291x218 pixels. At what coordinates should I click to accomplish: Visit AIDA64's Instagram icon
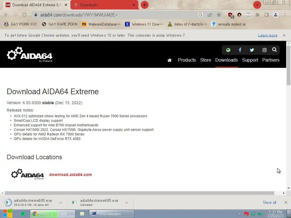[x=264, y=50]
